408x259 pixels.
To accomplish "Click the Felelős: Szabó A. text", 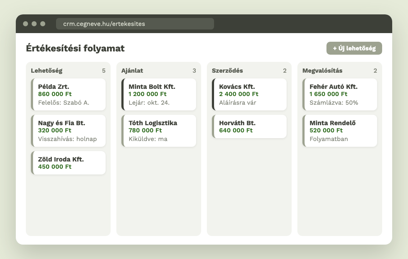I will click(x=64, y=103).
